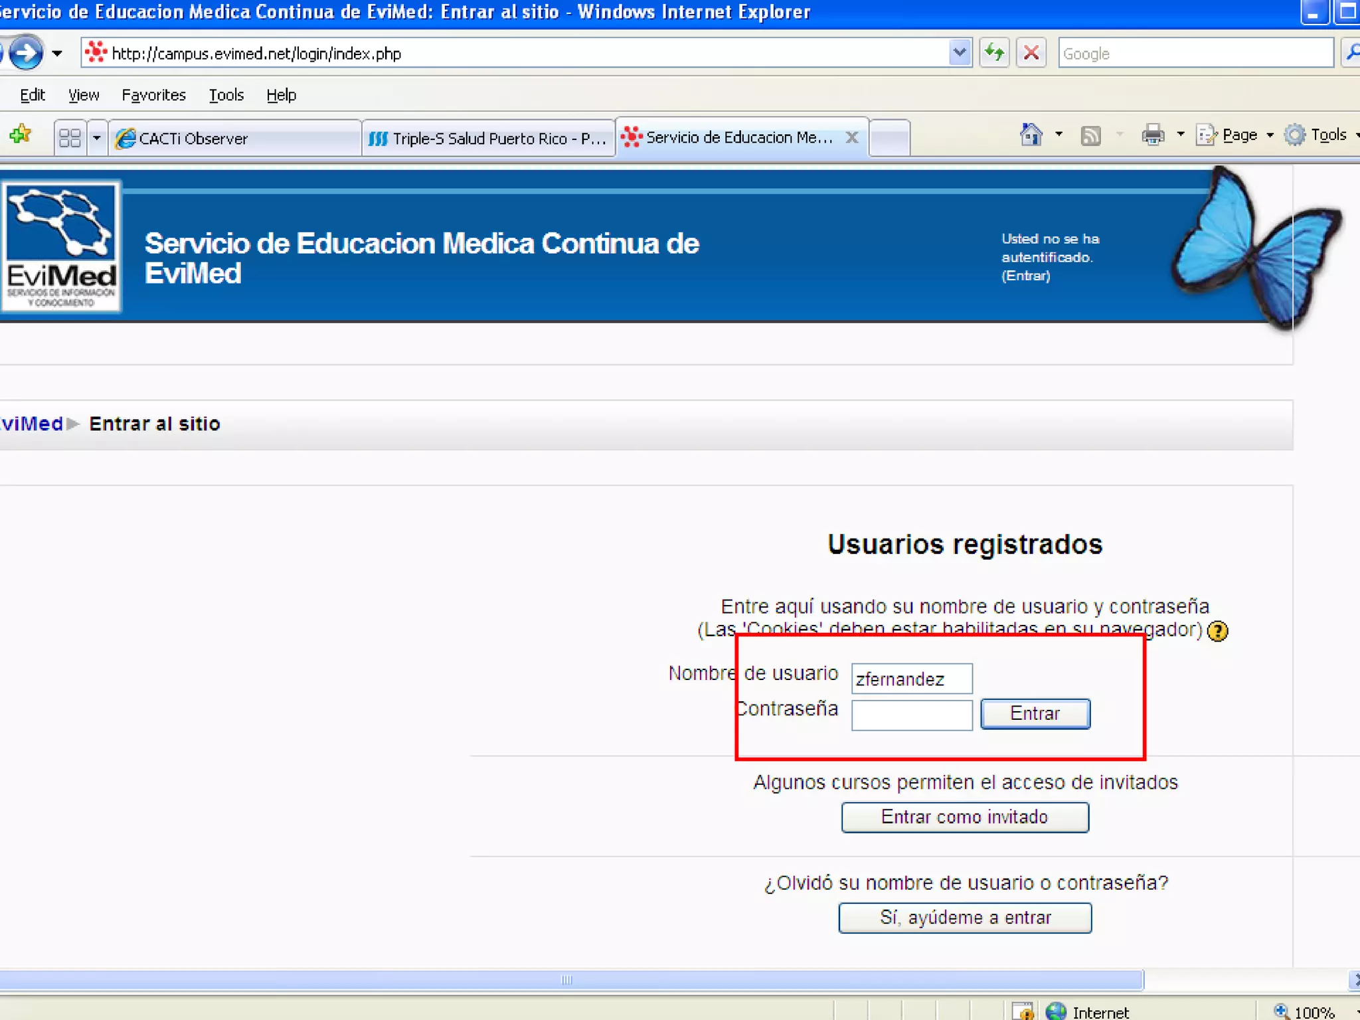The width and height of the screenshot is (1360, 1020).
Task: Expand the Page menu dropdown
Action: pos(1270,135)
